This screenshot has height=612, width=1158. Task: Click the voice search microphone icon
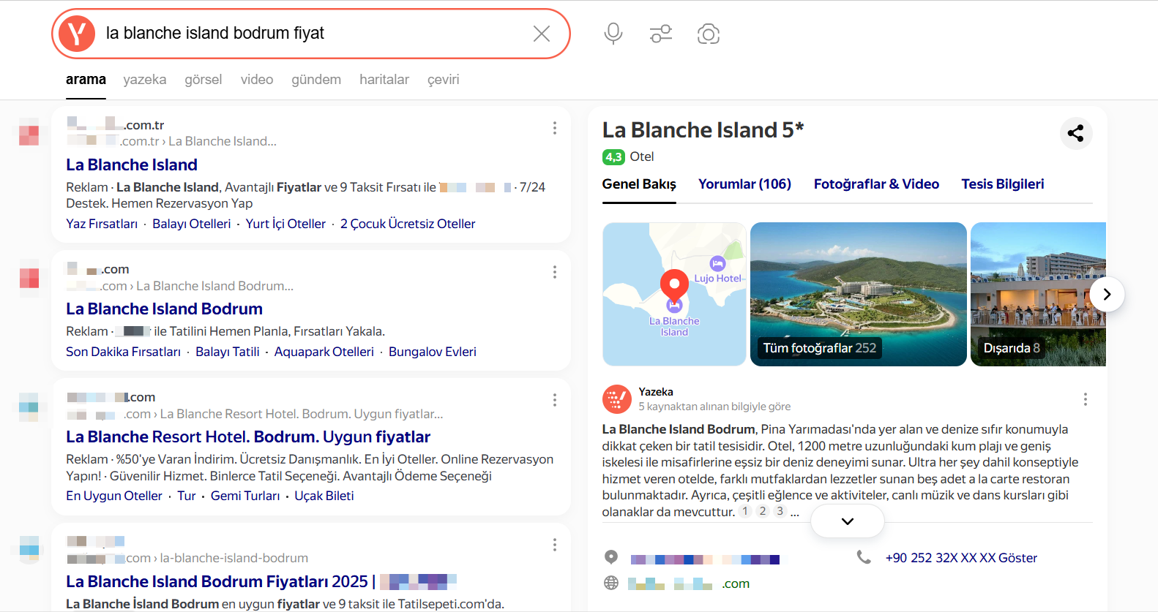pos(613,34)
